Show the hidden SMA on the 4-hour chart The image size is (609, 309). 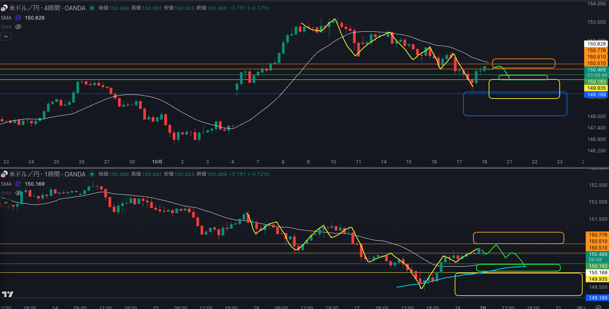point(18,27)
